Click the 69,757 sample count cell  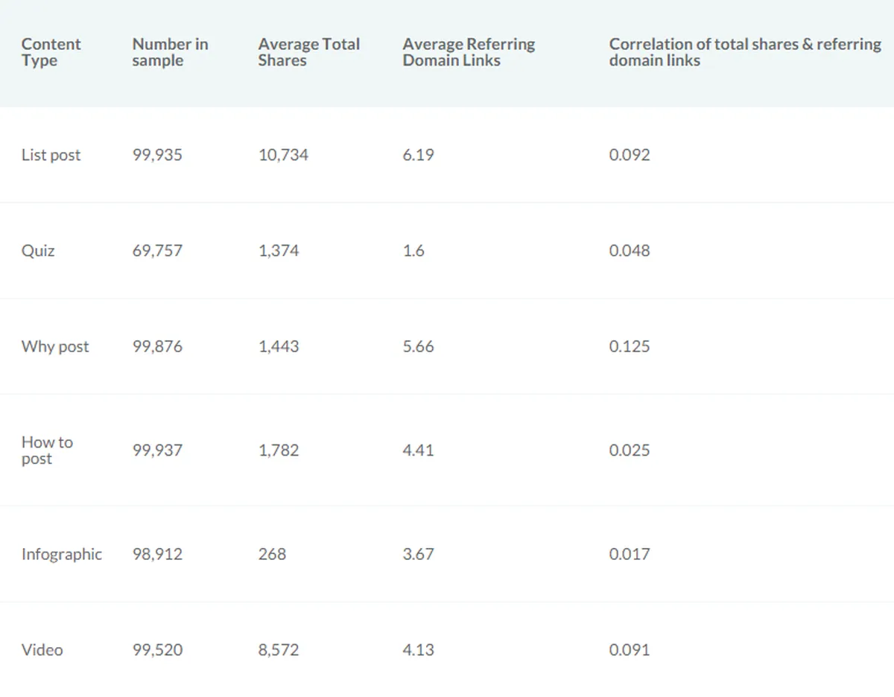coord(157,251)
